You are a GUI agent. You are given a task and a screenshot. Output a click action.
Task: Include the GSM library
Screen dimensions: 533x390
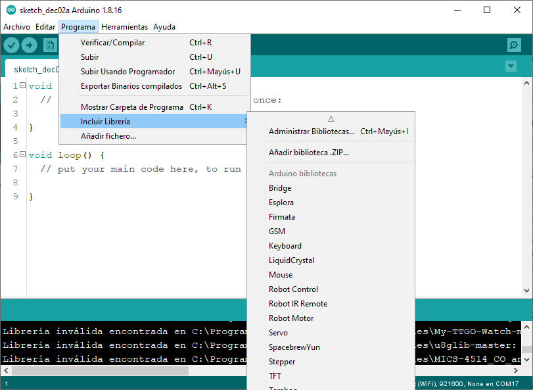coord(331,232)
